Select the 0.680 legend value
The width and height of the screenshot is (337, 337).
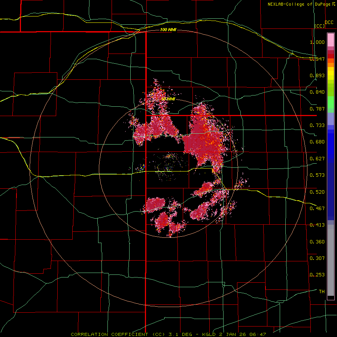click(317, 142)
